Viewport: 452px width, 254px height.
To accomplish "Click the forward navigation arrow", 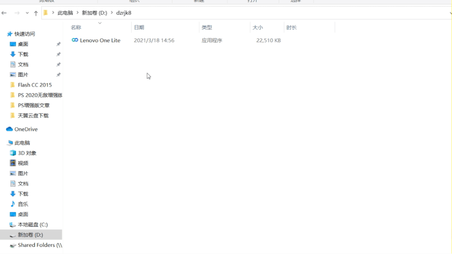I will (17, 13).
